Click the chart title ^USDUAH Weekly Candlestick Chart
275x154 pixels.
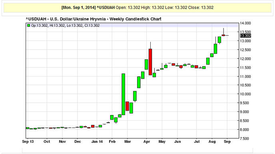pos(94,19)
